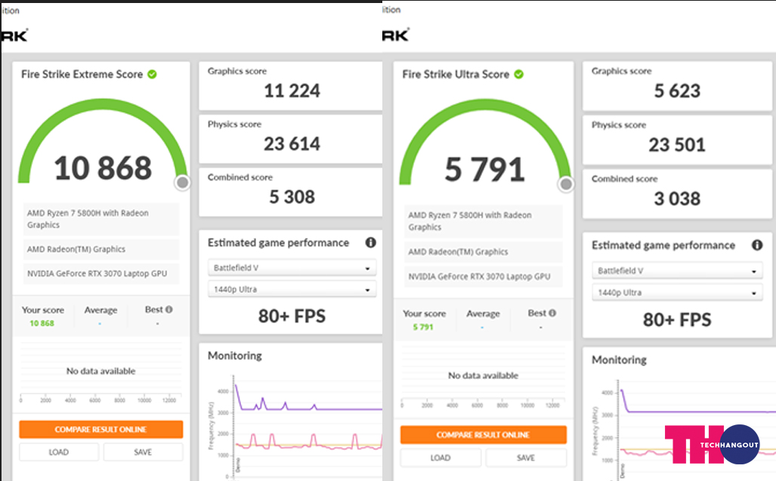This screenshot has width=776, height=481.
Task: Click the Monitoring heading in the Ultra result
Action: tap(619, 359)
